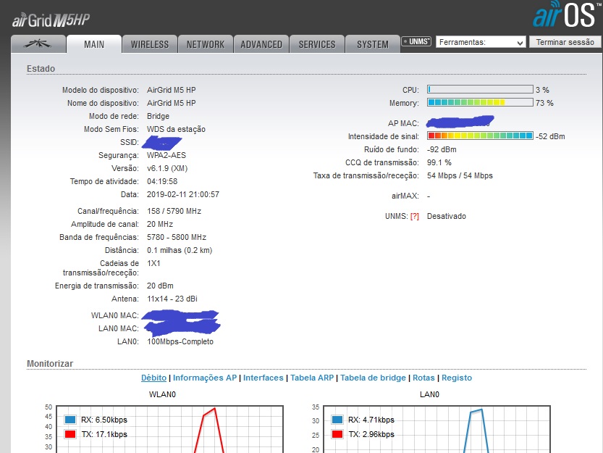
Task: Click blue RX legend square in WLAN0 chart
Action: 70,420
